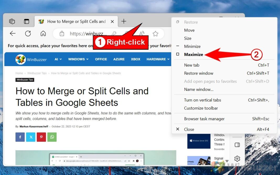The height and width of the screenshot is (175, 280).
Task: Click the tab actions menu icon
Action: tap(26, 21)
